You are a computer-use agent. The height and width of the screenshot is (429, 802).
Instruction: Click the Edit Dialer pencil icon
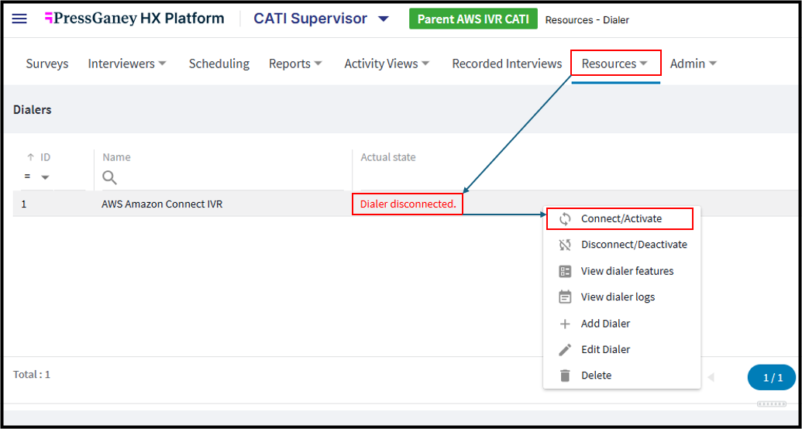[565, 350]
